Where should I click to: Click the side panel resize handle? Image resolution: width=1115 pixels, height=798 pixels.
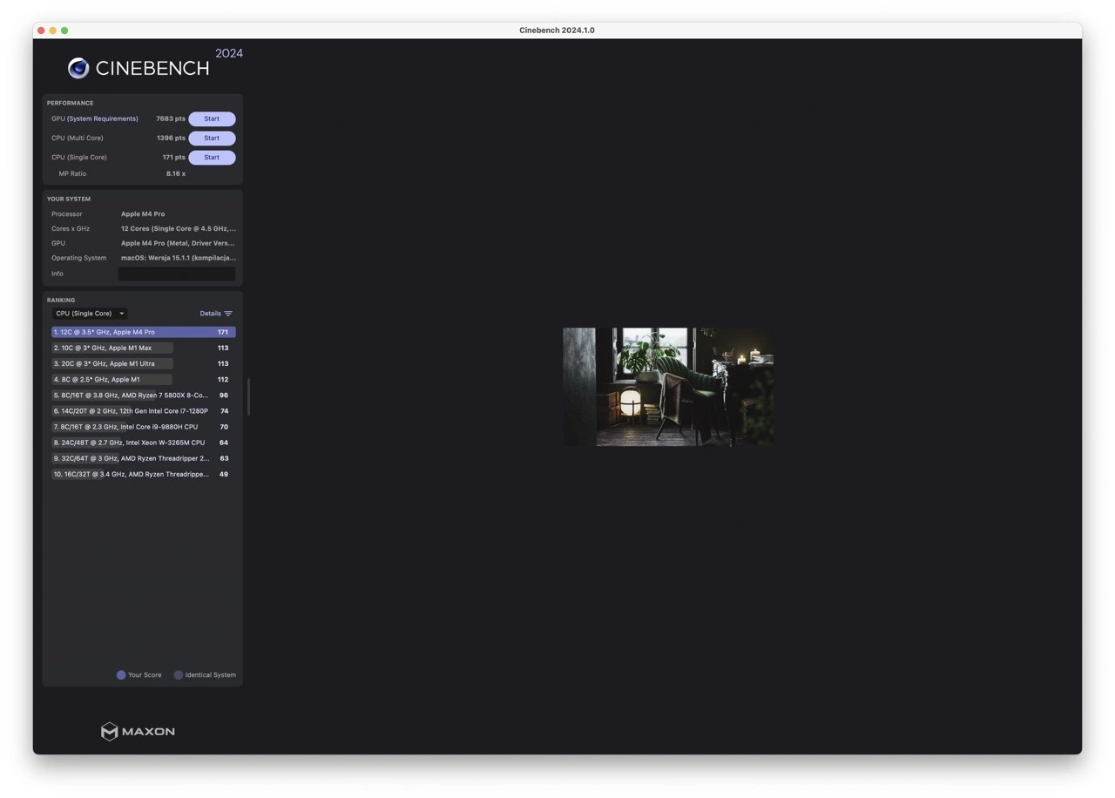[249, 396]
